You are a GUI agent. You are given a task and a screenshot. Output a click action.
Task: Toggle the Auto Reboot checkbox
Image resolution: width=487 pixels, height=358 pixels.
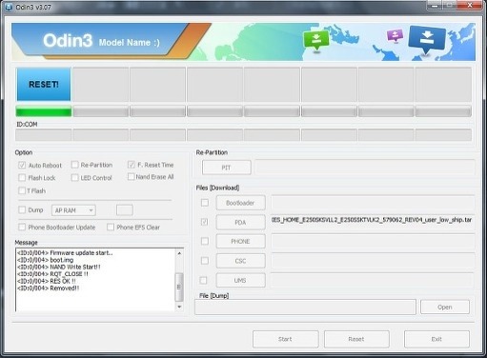coord(22,165)
